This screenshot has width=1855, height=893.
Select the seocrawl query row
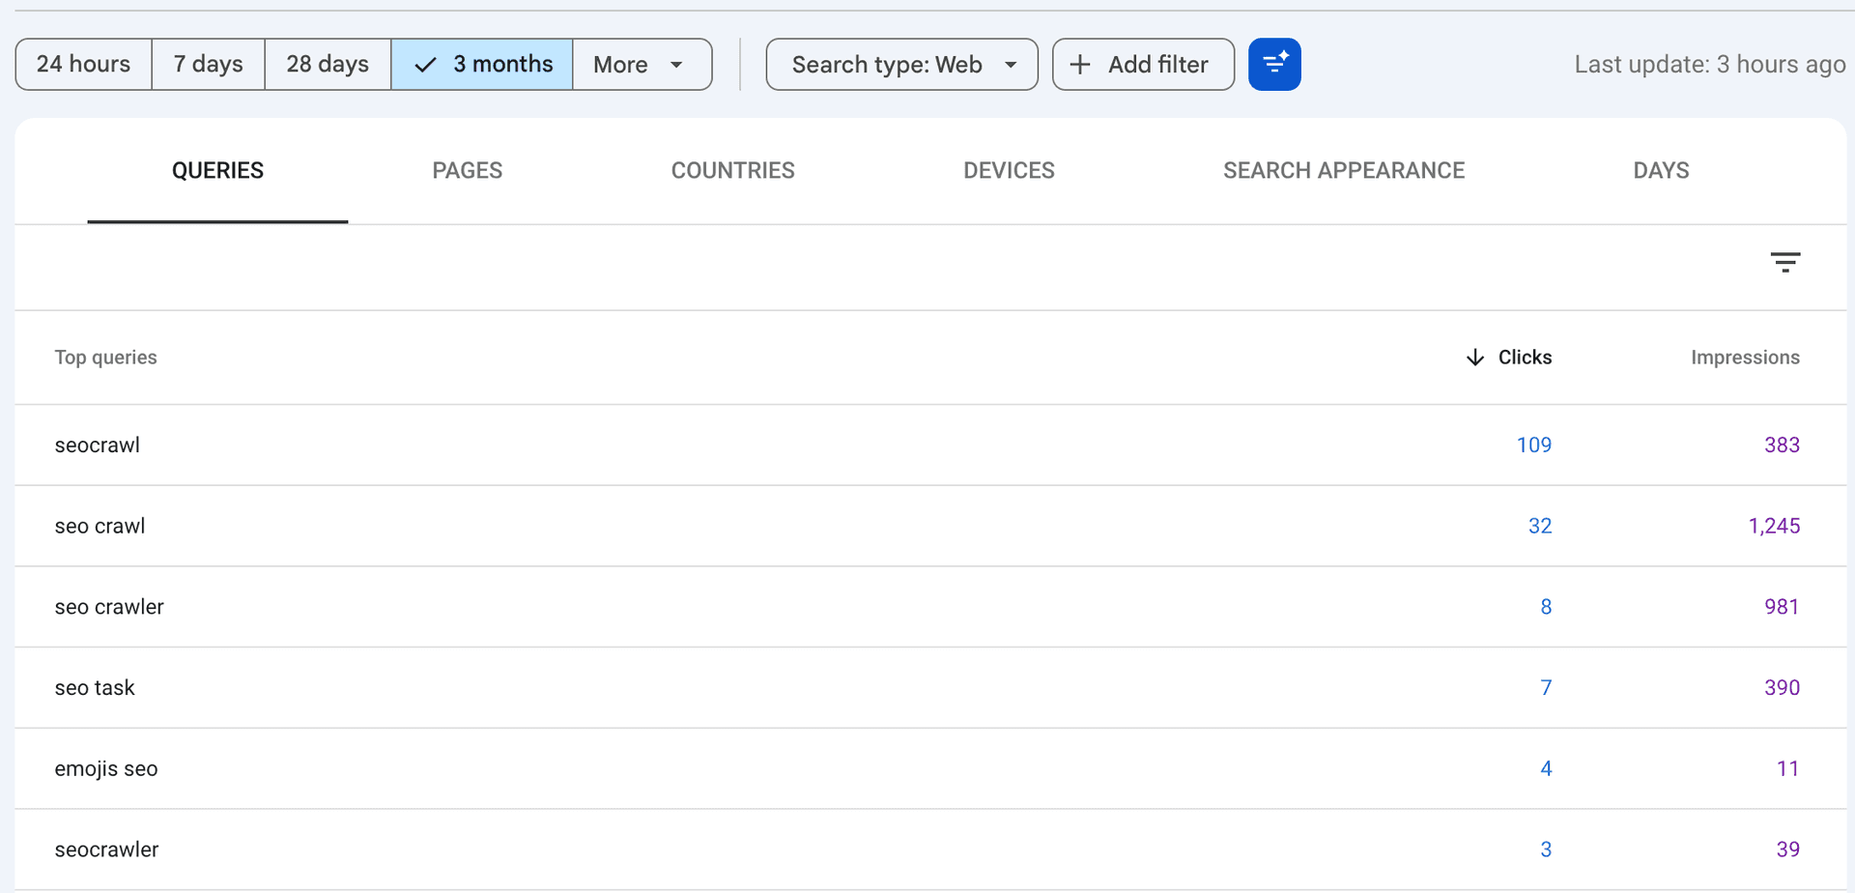pyautogui.click(x=930, y=446)
